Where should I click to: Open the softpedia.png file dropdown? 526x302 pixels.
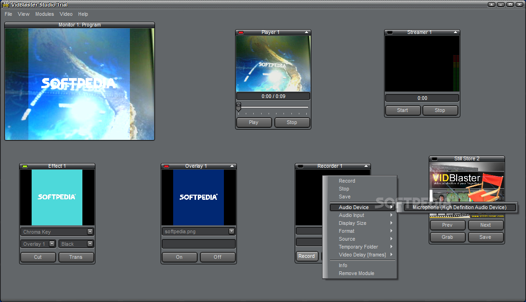(x=231, y=231)
